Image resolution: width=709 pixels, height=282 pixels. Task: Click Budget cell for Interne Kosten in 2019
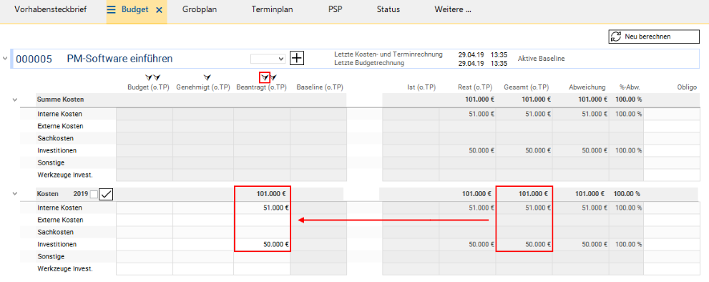tap(145, 208)
